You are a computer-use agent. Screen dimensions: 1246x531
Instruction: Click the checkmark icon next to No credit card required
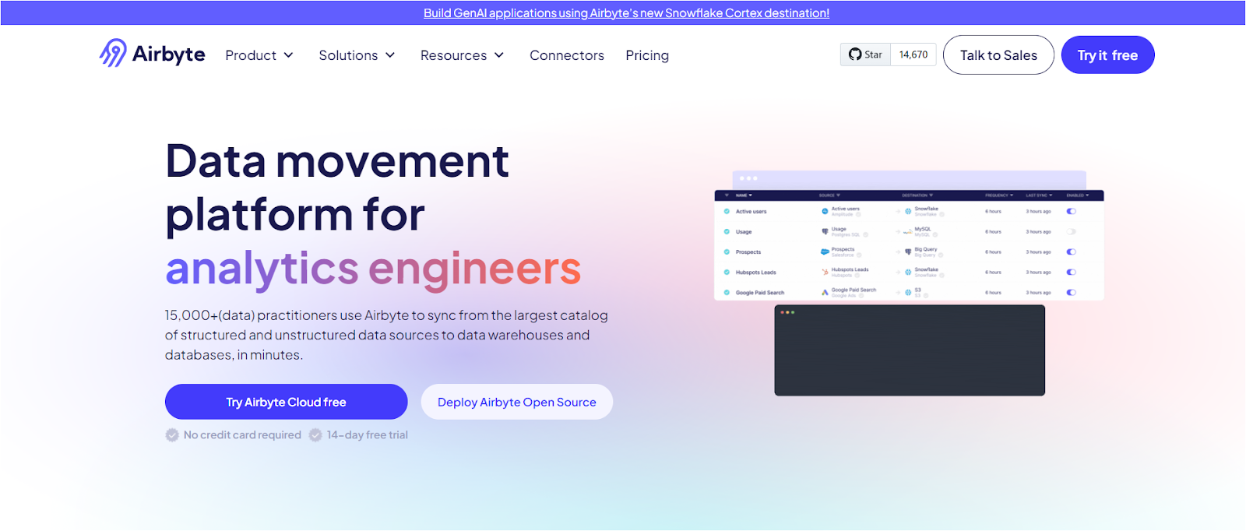click(172, 435)
